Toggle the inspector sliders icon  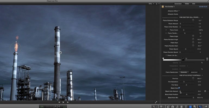(x=200, y=107)
